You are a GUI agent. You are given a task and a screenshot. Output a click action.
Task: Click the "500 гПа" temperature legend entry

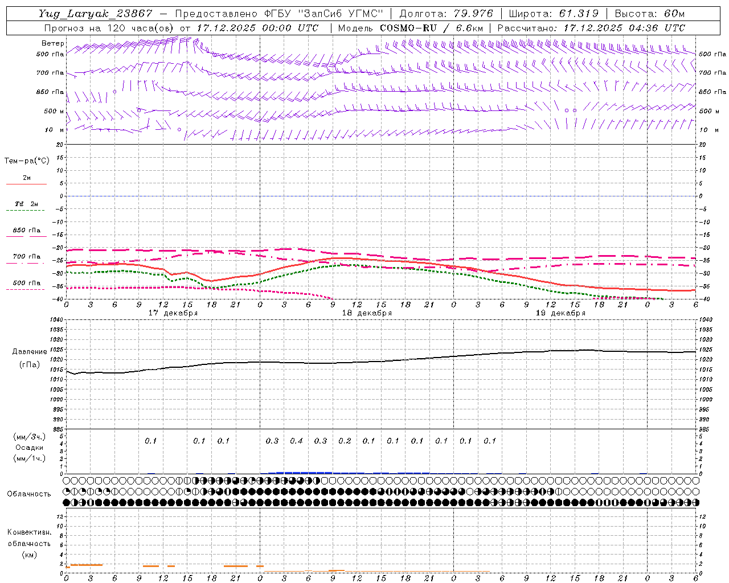[27, 283]
